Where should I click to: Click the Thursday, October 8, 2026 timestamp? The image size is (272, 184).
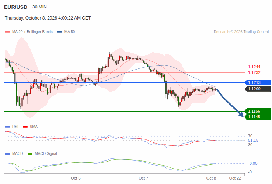[x=48, y=18]
